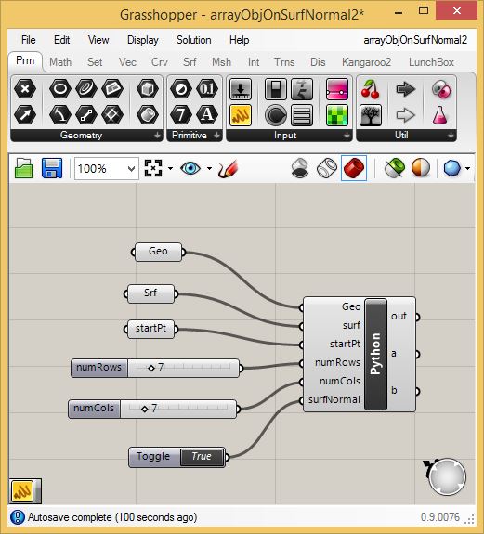Viewport: 484px width, 534px height.
Task: Enable shaded red preview mode
Action: click(x=354, y=168)
